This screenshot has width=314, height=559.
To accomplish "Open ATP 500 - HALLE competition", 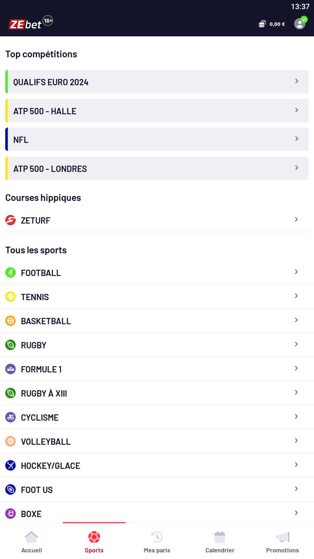I will point(157,111).
